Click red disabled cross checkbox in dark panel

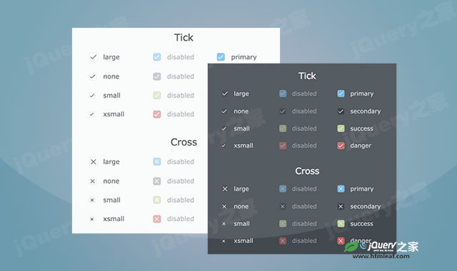tap(283, 241)
